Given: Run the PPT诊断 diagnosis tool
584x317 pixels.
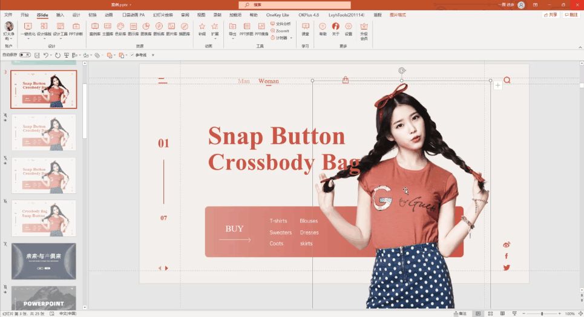Looking at the screenshot, I should point(76,29).
